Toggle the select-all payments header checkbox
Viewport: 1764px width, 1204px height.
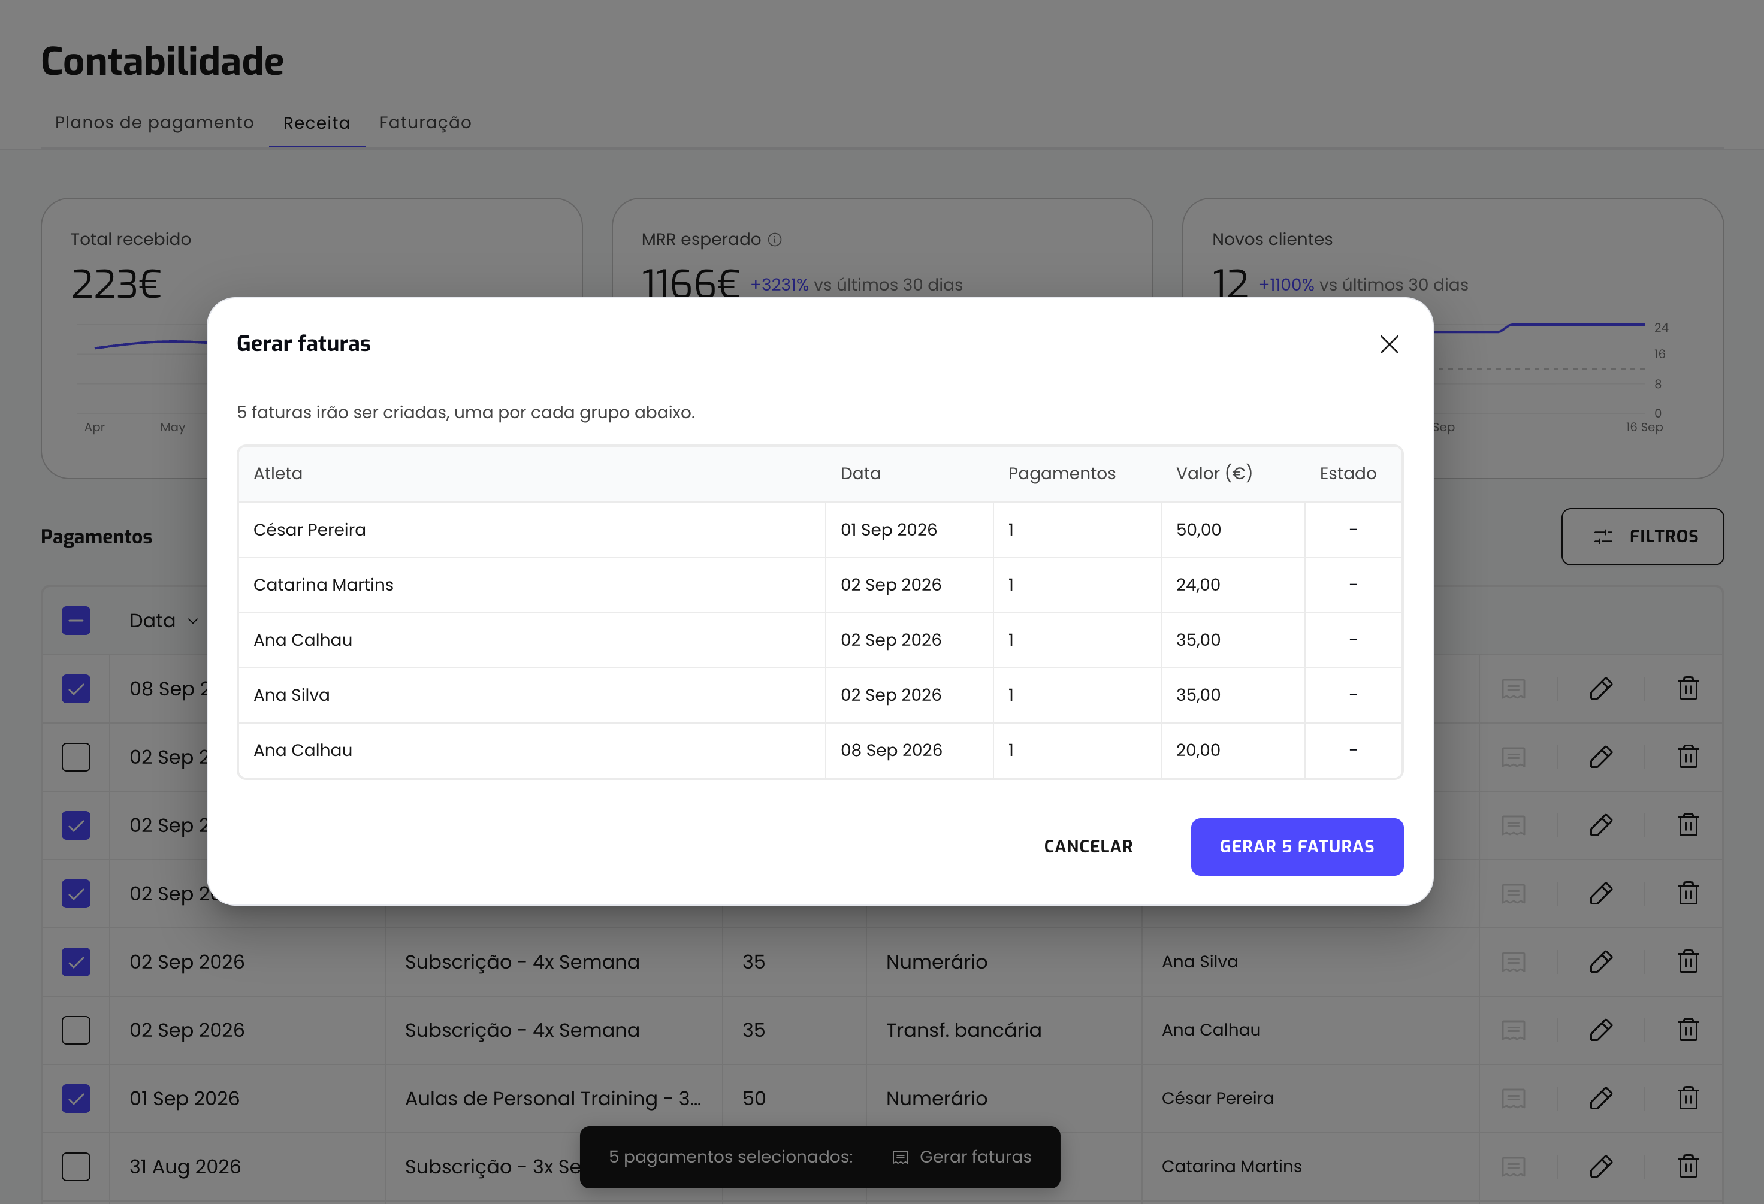click(76, 621)
